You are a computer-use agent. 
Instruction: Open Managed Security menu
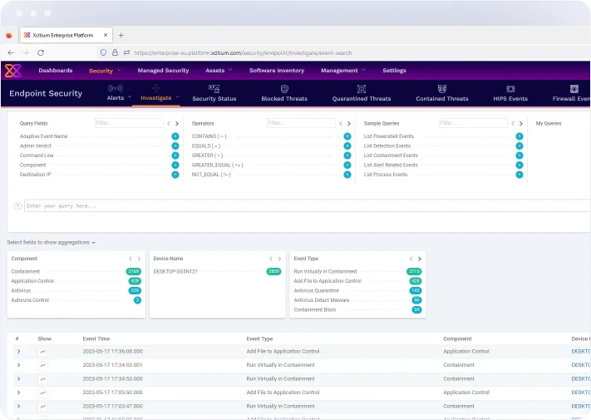[x=163, y=71]
